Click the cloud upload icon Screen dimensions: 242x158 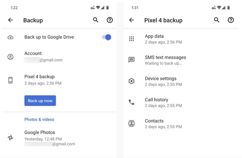coord(10,37)
